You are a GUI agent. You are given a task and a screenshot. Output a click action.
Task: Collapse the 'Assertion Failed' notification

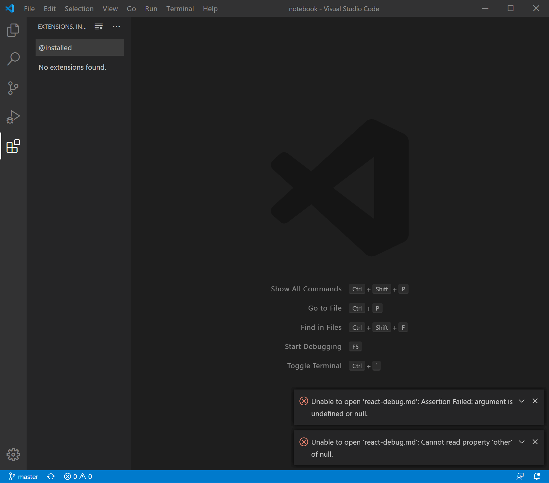pos(522,401)
